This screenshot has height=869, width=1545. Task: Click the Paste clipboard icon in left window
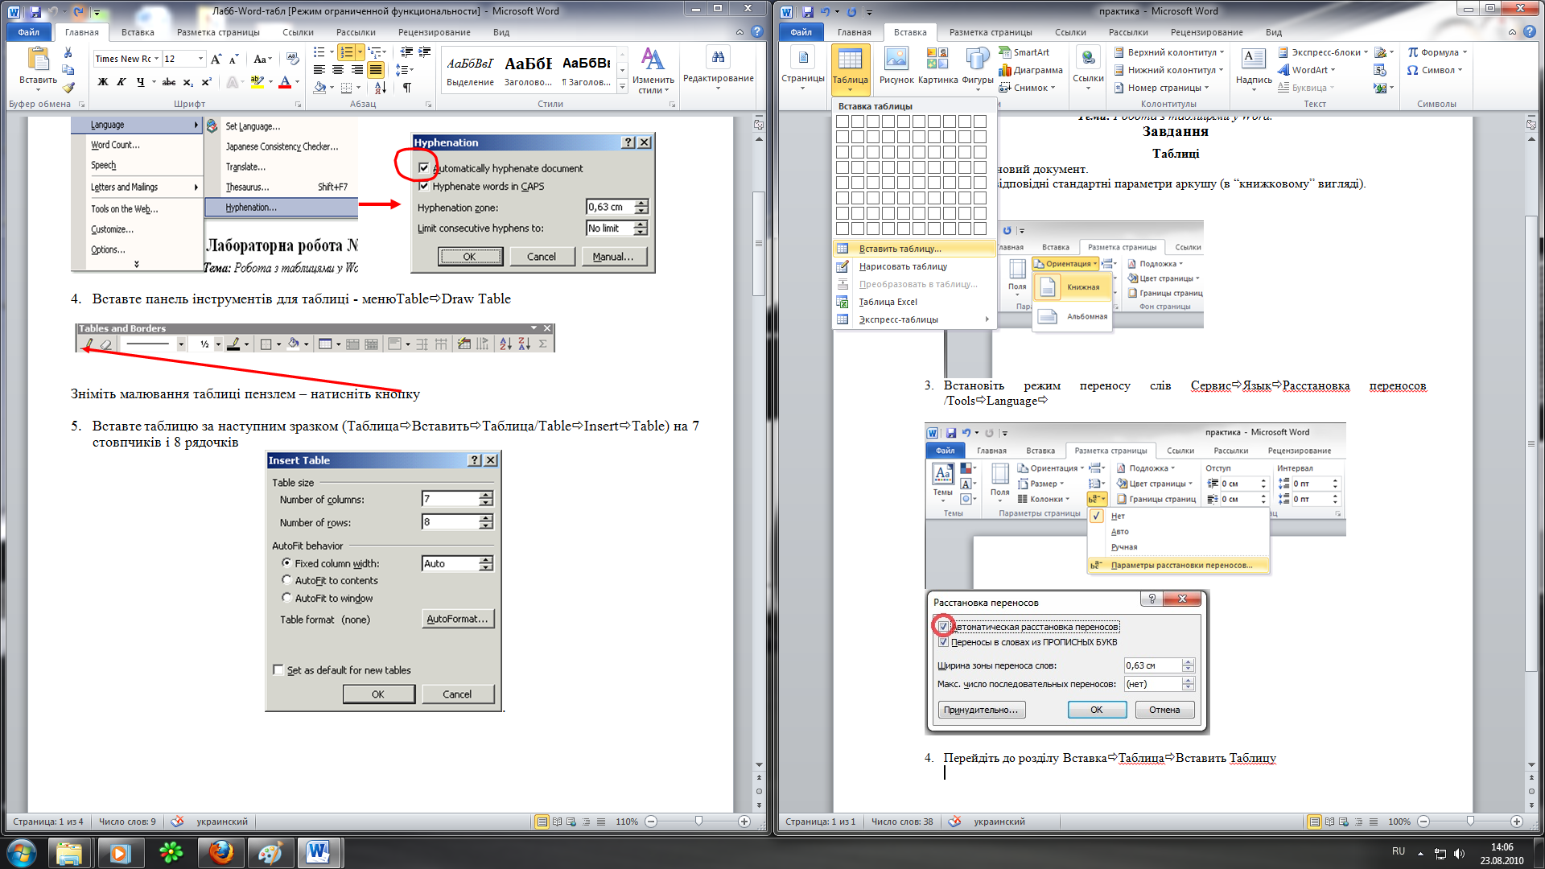point(37,60)
